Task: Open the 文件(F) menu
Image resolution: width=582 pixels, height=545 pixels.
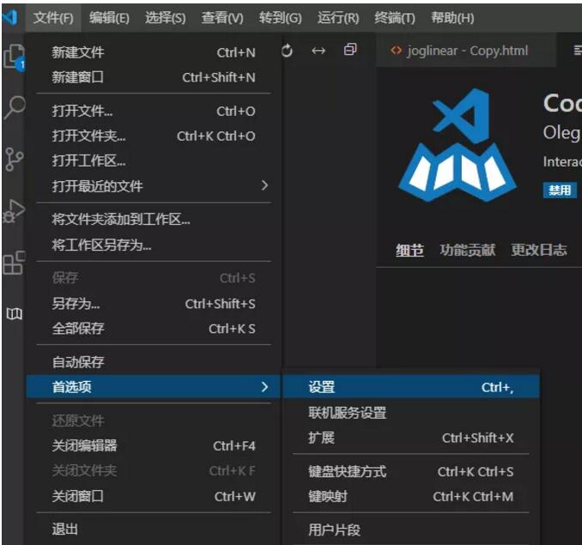Action: point(53,17)
